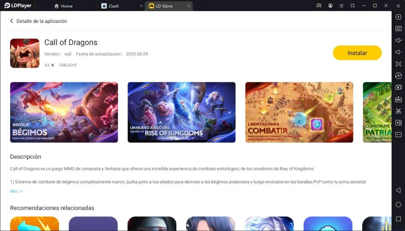The height and width of the screenshot is (231, 405).
Task: Click the FARLIGHT developer name
Action: tap(68, 65)
